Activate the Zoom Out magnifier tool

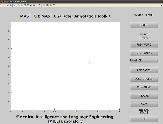pyautogui.click(x=22, y=5)
